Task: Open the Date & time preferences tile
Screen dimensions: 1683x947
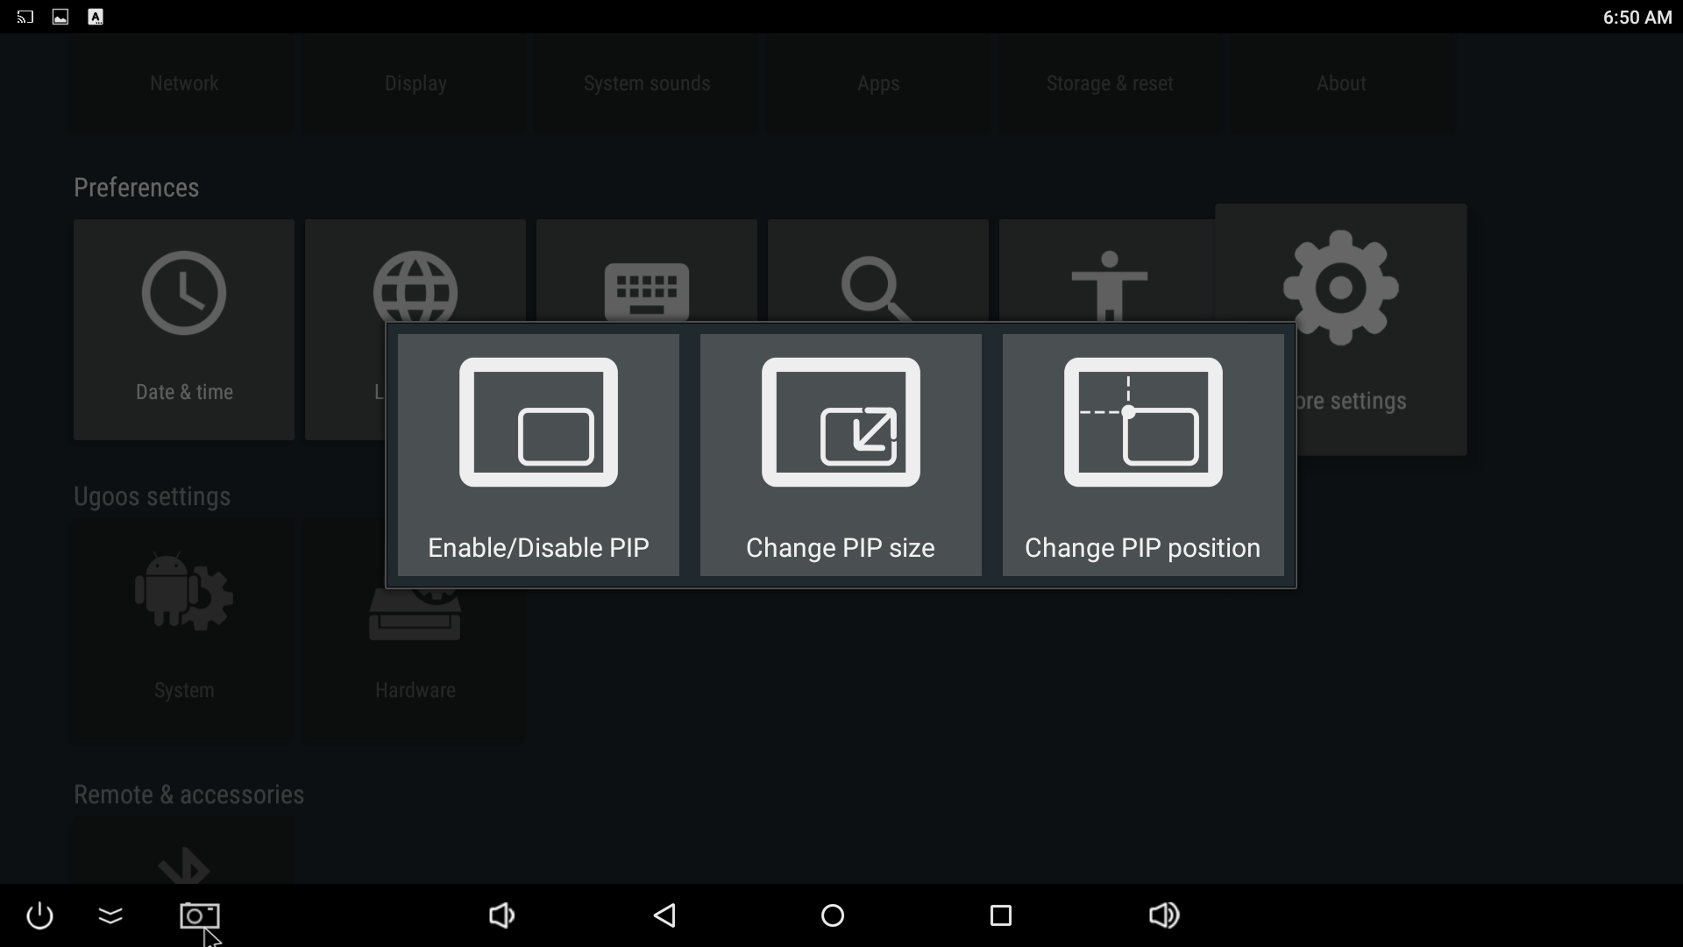Action: pyautogui.click(x=184, y=330)
